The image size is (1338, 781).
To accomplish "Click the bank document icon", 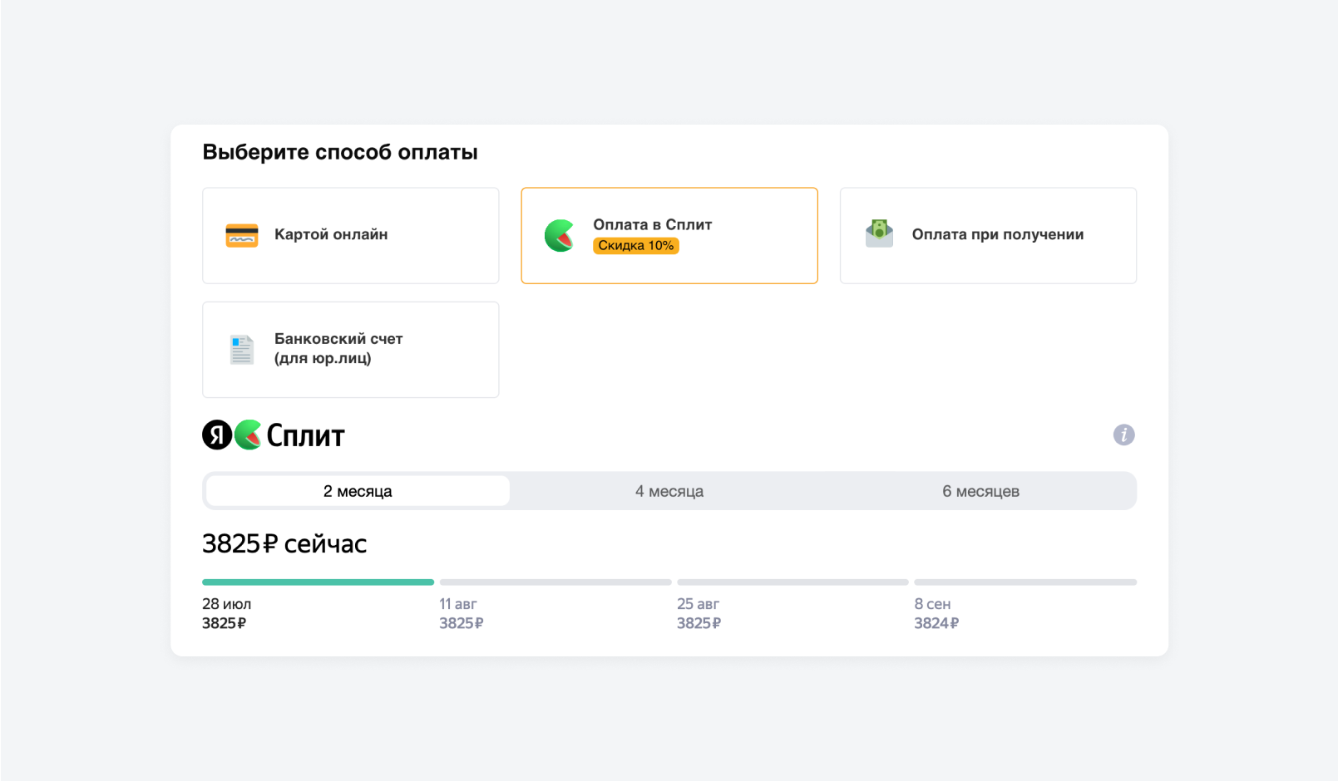I will pos(242,350).
